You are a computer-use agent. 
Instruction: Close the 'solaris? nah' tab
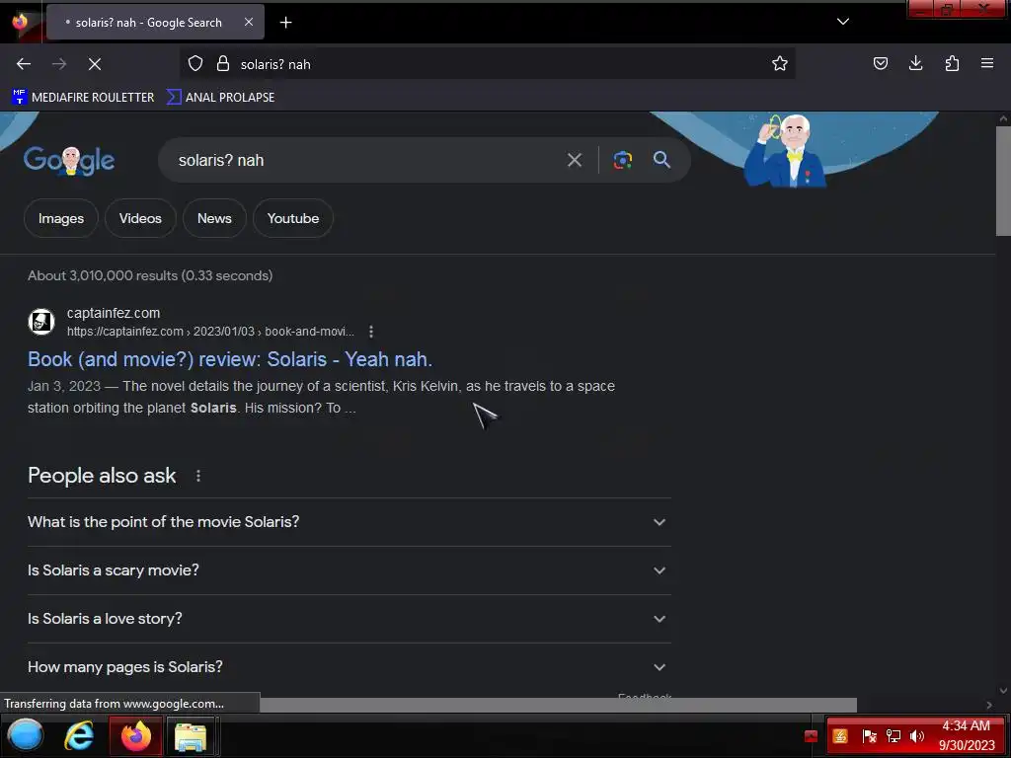[x=248, y=22]
